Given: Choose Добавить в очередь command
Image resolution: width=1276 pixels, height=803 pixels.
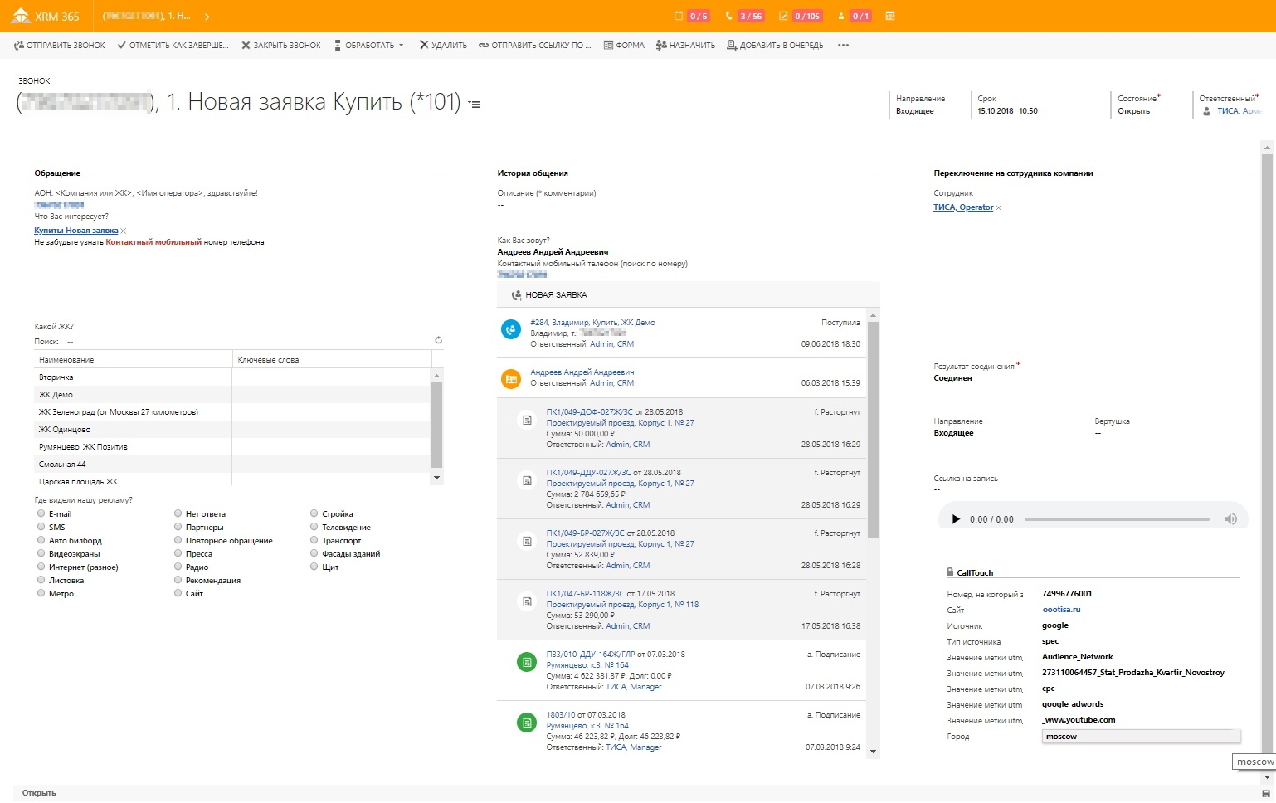Looking at the screenshot, I should click(x=775, y=46).
